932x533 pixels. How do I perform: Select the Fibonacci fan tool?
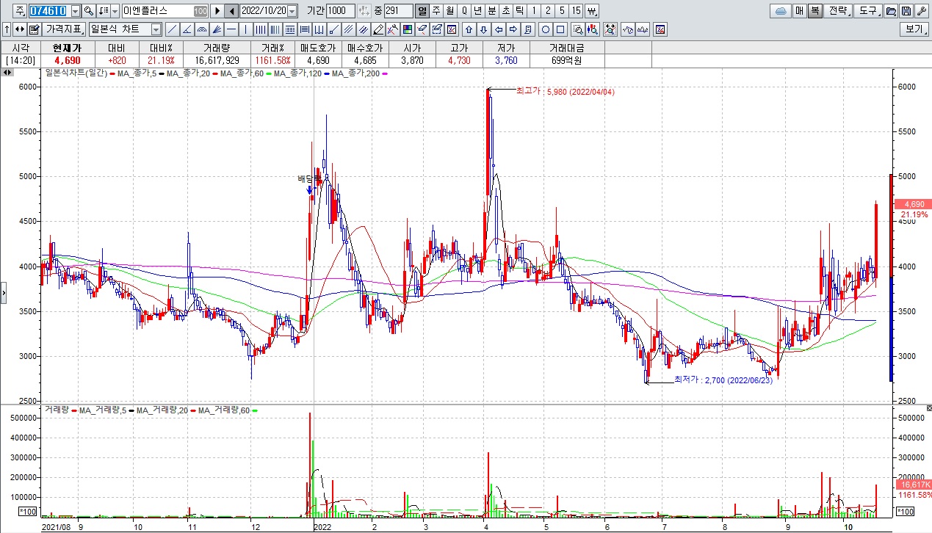pos(217,29)
